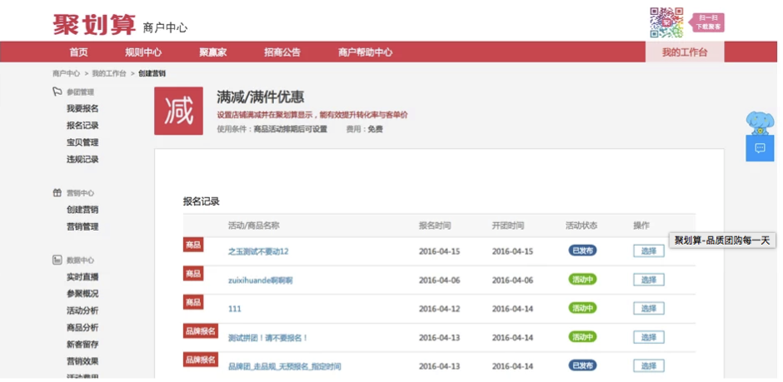Click the red 减 promotion icon
This screenshot has width=783, height=382.
coord(179,111)
